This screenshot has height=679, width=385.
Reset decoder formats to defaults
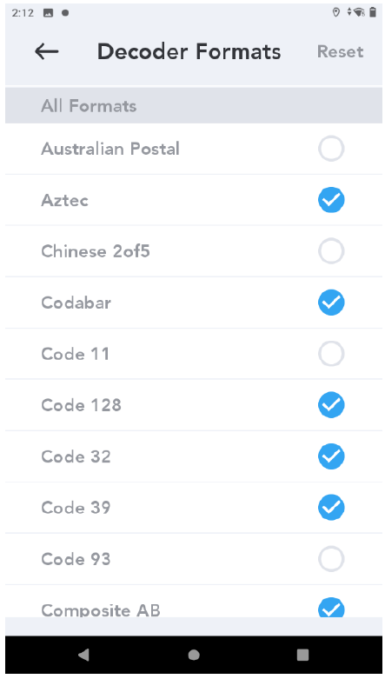[x=340, y=51]
